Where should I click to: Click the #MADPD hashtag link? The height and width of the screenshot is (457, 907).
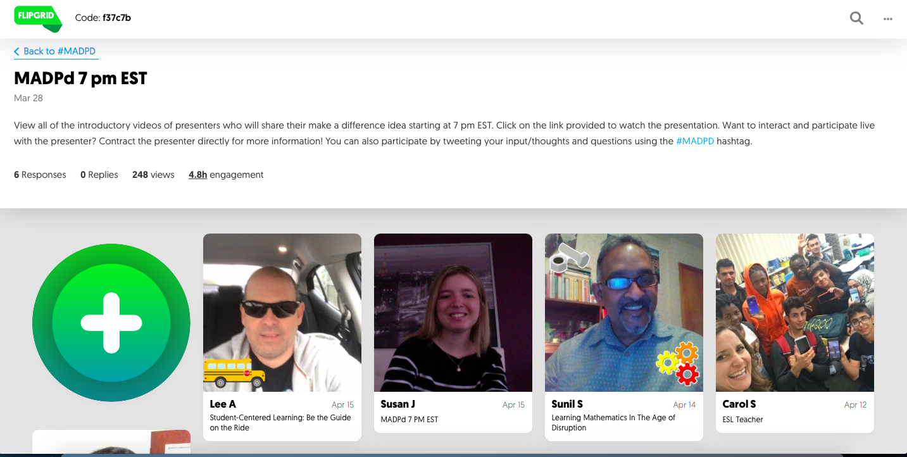[696, 141]
